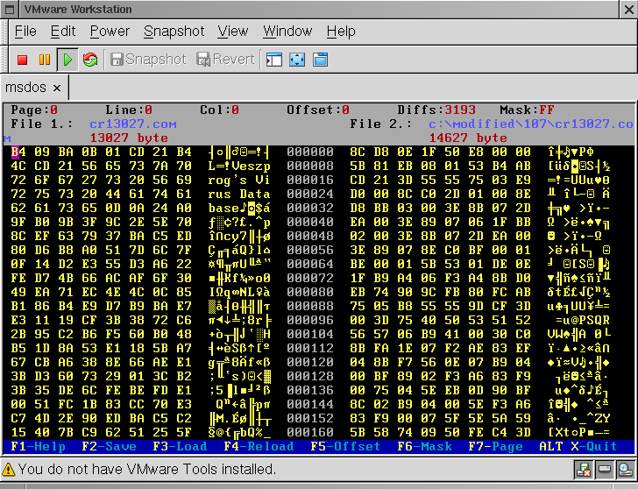Click offset 000160 in the middle column

pyautogui.click(x=310, y=432)
